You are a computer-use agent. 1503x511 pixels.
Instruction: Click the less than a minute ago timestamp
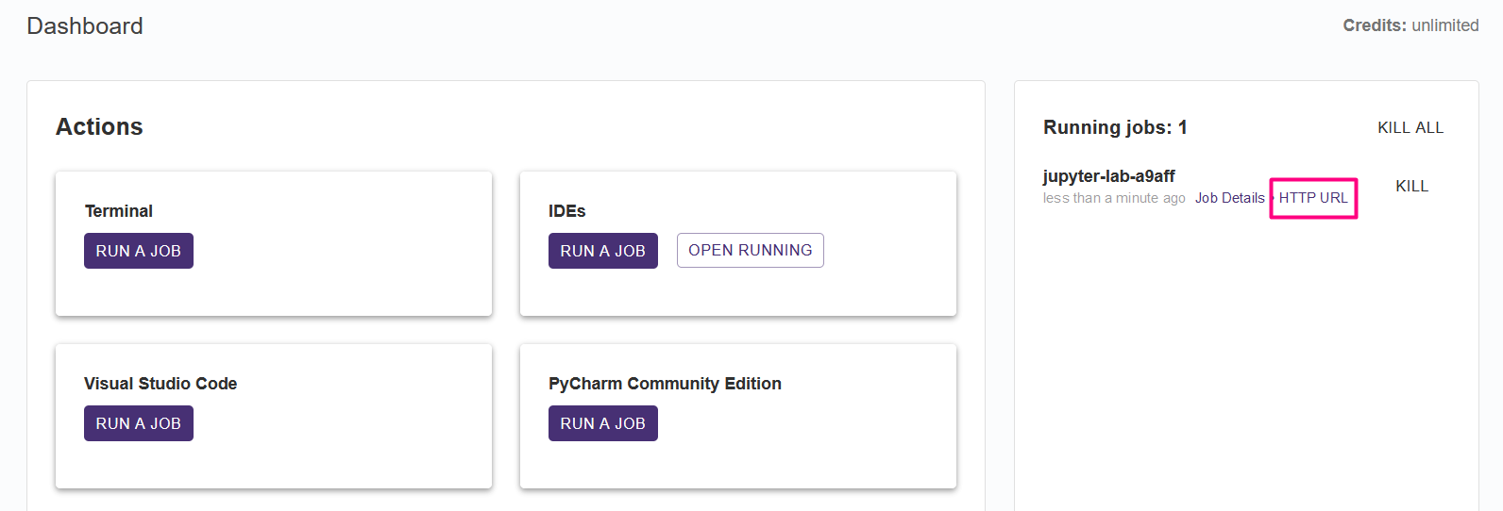(1114, 198)
